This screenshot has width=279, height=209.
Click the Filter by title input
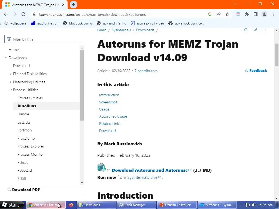point(44,39)
